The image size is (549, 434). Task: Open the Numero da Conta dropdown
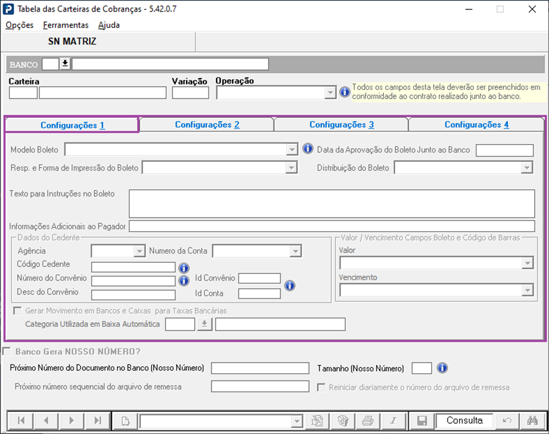295,251
